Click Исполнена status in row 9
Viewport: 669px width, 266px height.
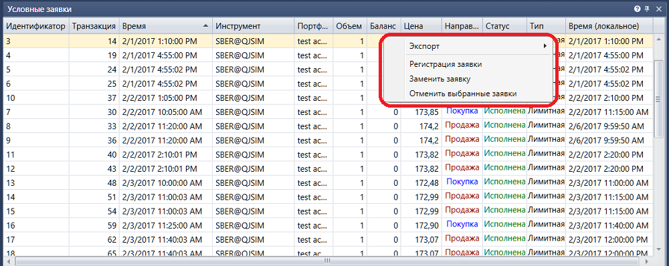[x=504, y=140]
